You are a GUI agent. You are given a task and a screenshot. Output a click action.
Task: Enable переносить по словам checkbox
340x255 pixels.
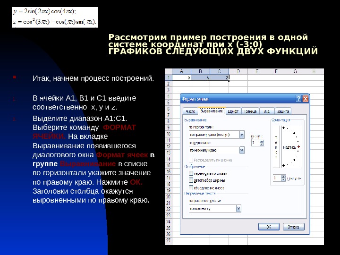(191, 173)
